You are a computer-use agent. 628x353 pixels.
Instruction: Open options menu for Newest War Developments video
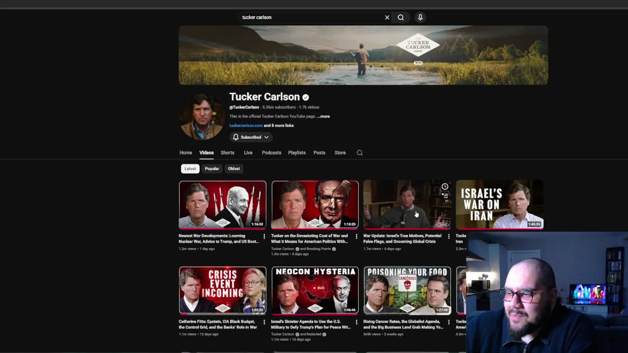264,236
